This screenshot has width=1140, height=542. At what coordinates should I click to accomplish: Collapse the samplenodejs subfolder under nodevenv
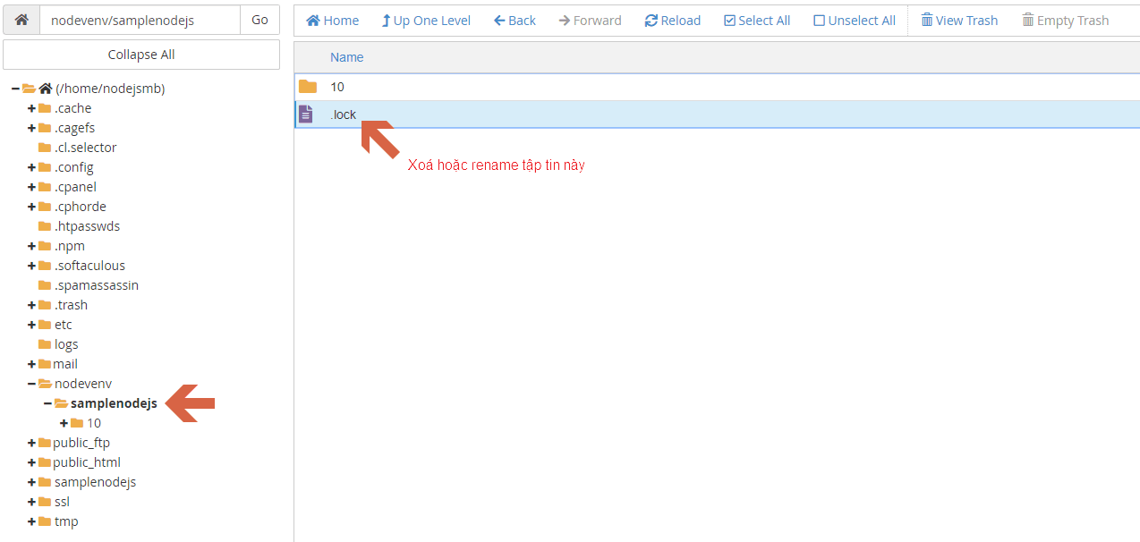click(48, 403)
